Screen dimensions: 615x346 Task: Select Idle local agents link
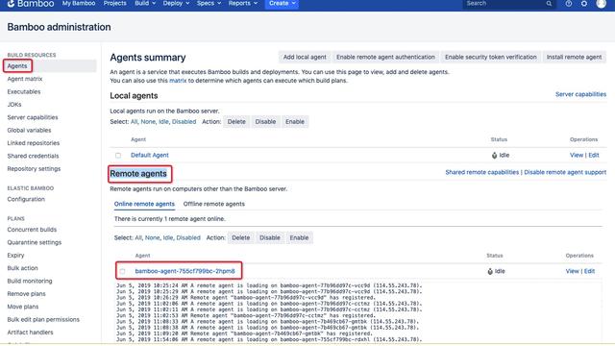point(163,122)
